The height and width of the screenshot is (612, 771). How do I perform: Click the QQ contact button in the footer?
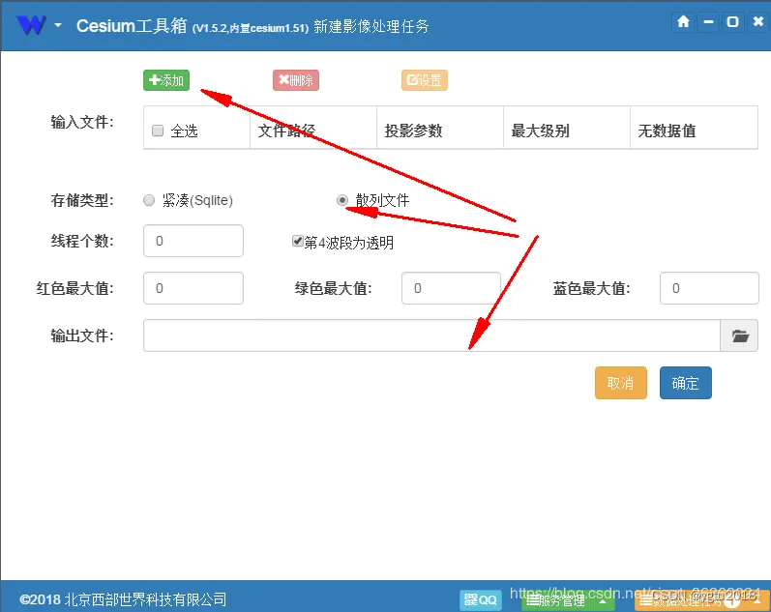(x=481, y=599)
